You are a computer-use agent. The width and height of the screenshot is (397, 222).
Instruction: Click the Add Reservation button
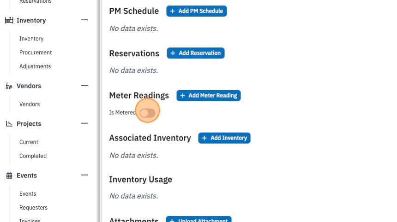click(x=195, y=53)
